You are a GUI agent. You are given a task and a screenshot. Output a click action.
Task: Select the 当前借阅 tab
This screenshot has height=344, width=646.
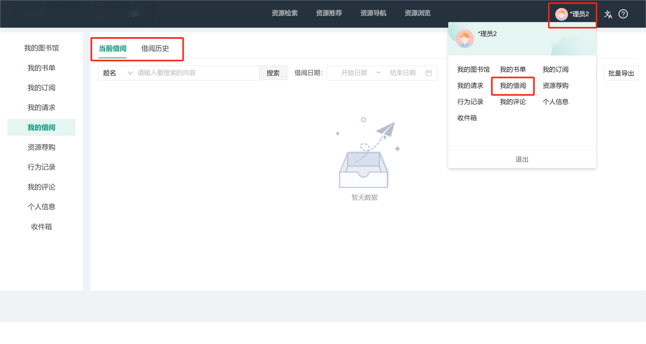pos(113,49)
